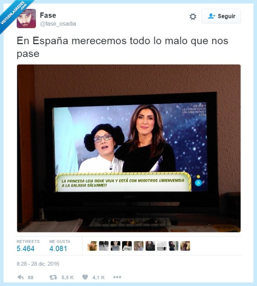Screen dimensions: 257x286
Task: Click the tweet timestamp 28 dic. 2016
Action: [x=38, y=264]
